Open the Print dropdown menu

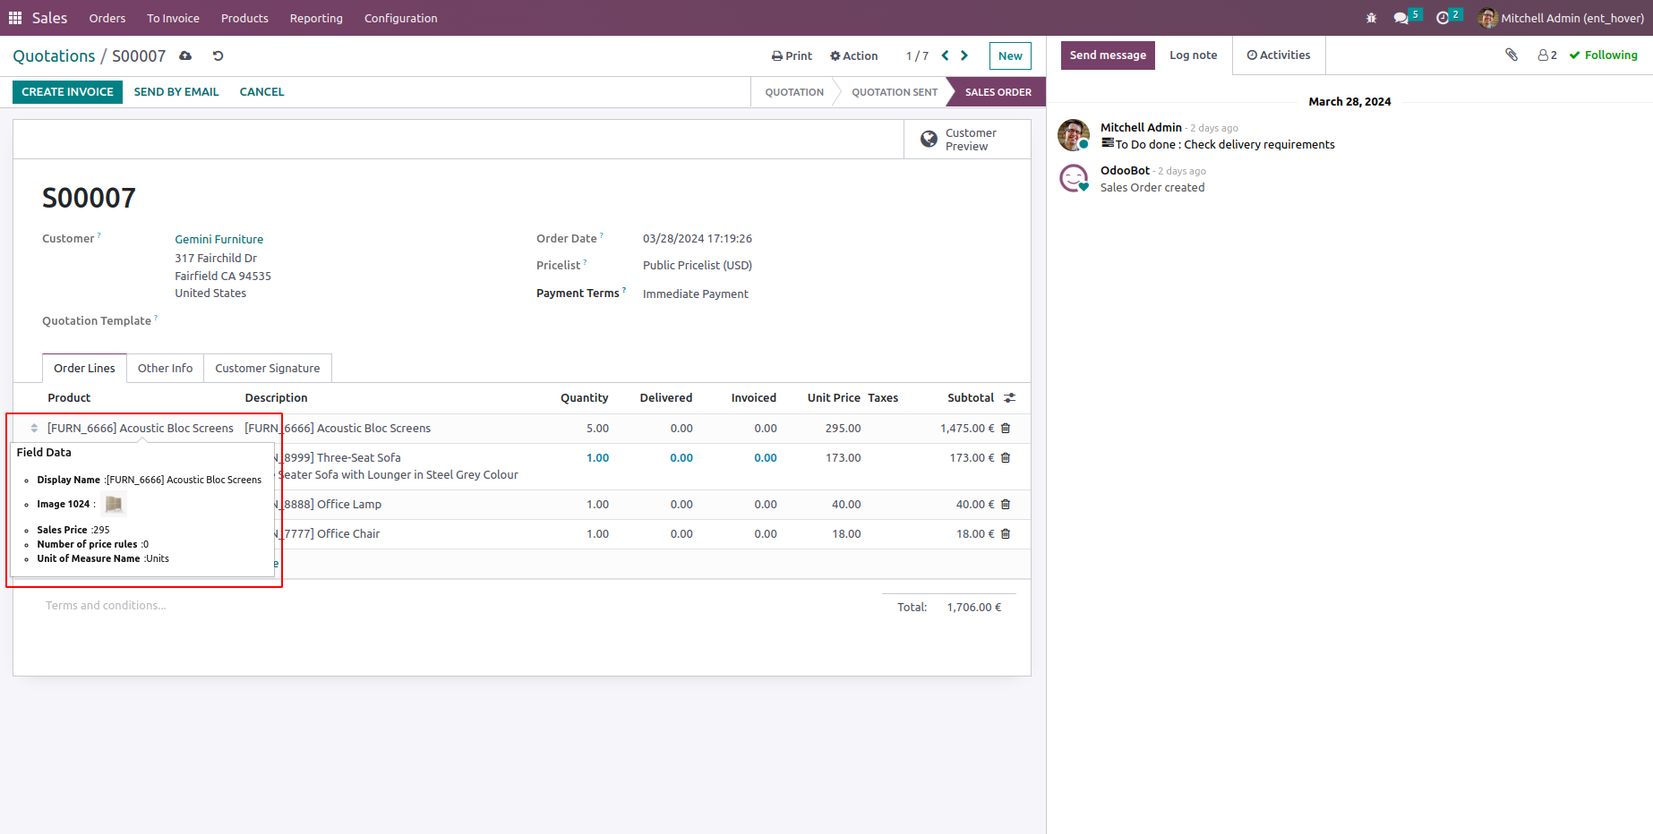point(792,55)
